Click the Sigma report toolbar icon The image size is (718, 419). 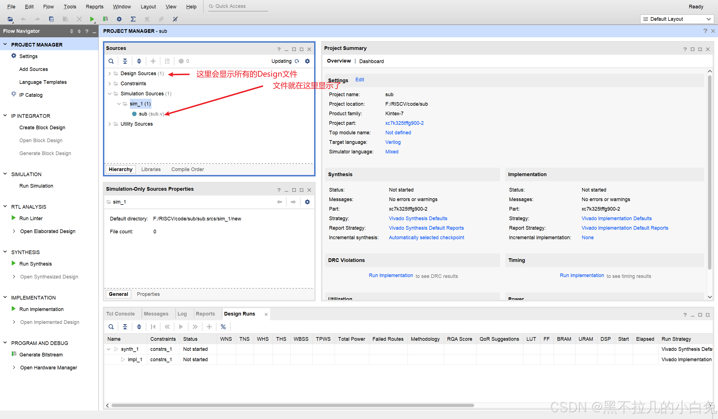pos(133,19)
